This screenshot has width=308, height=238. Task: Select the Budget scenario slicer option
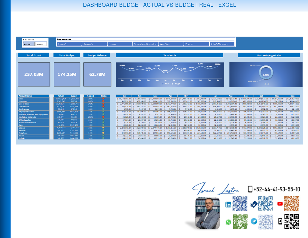[41, 44]
